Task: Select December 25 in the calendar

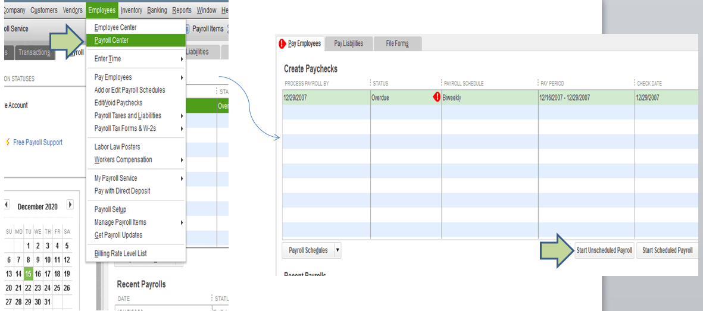Action: pyautogui.click(x=57, y=288)
